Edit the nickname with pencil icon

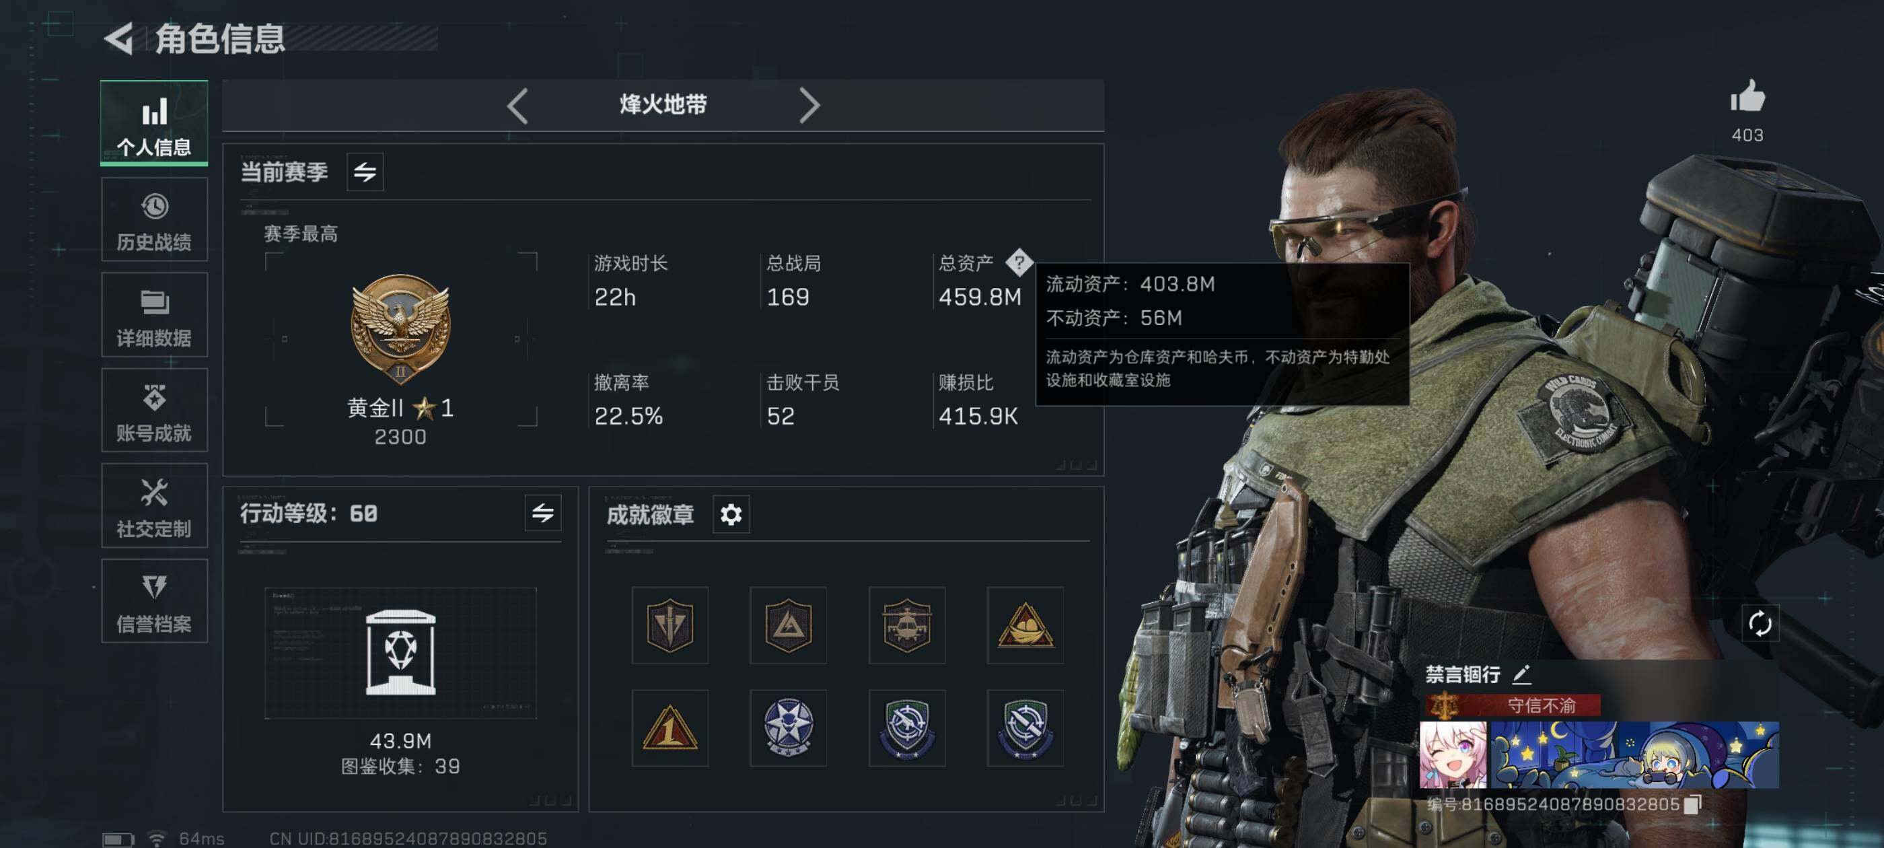pos(1521,674)
